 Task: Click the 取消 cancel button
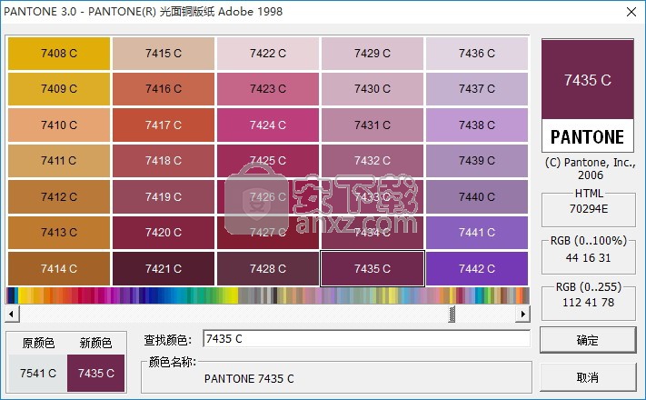[x=588, y=376]
